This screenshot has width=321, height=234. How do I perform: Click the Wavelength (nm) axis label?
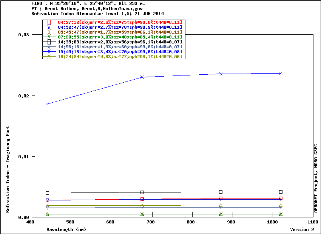pos(66,229)
